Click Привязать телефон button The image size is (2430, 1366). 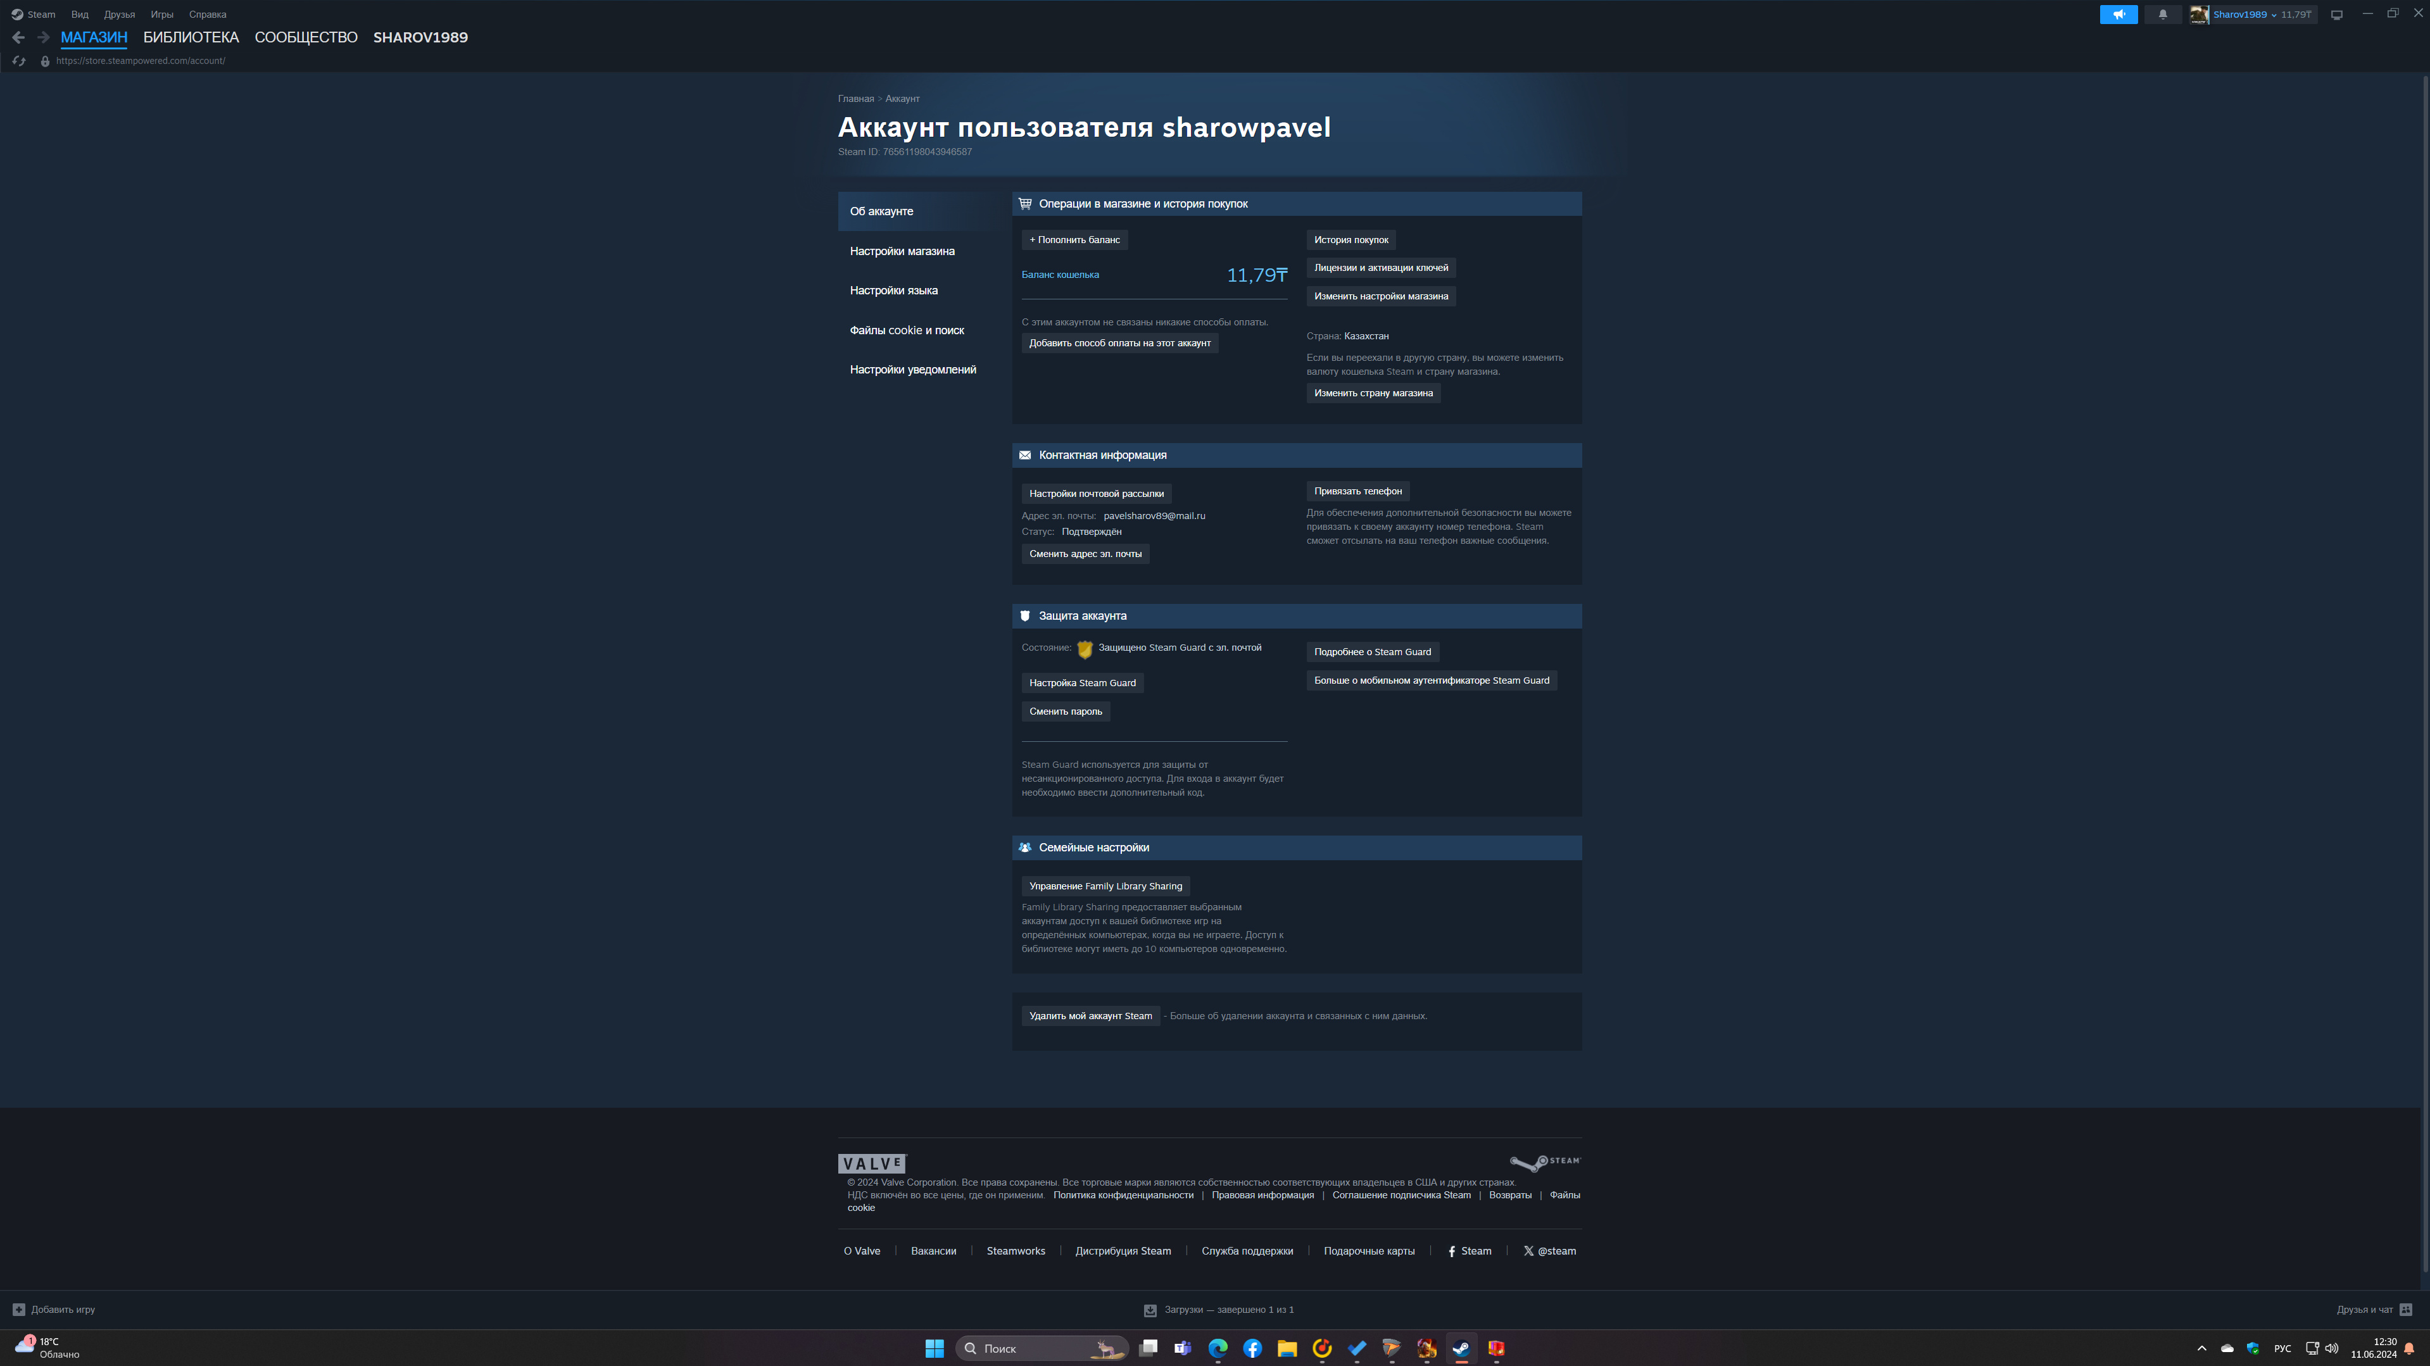click(x=1357, y=491)
